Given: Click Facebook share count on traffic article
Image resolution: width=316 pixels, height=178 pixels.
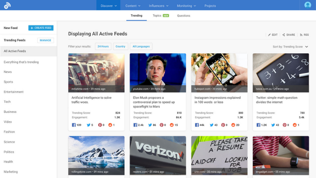Looking at the screenshot, I should 77,125.
